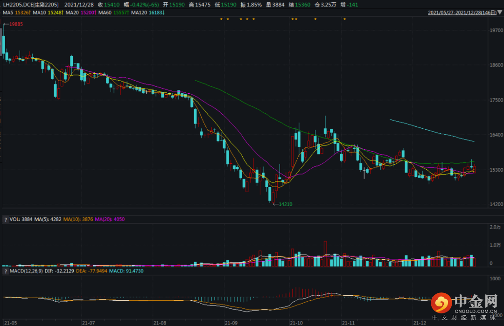Toggle the MA120 moving average label
Viewport: 504px width, 326px height.
pyautogui.click(x=140, y=12)
